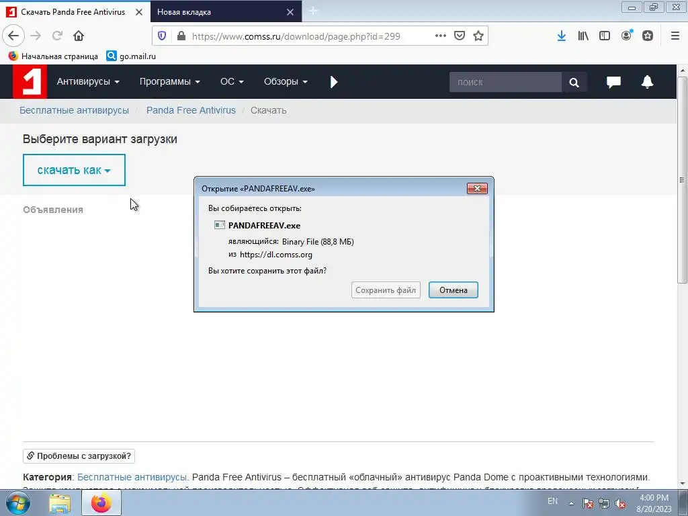
Task: Show site security padlock info
Action: (x=181, y=36)
